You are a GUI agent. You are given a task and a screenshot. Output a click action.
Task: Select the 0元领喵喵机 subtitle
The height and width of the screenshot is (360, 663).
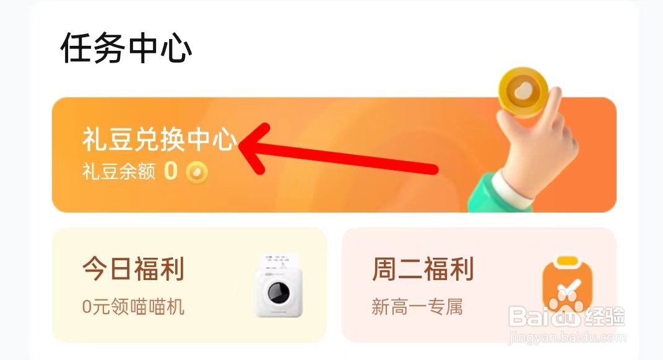133,307
